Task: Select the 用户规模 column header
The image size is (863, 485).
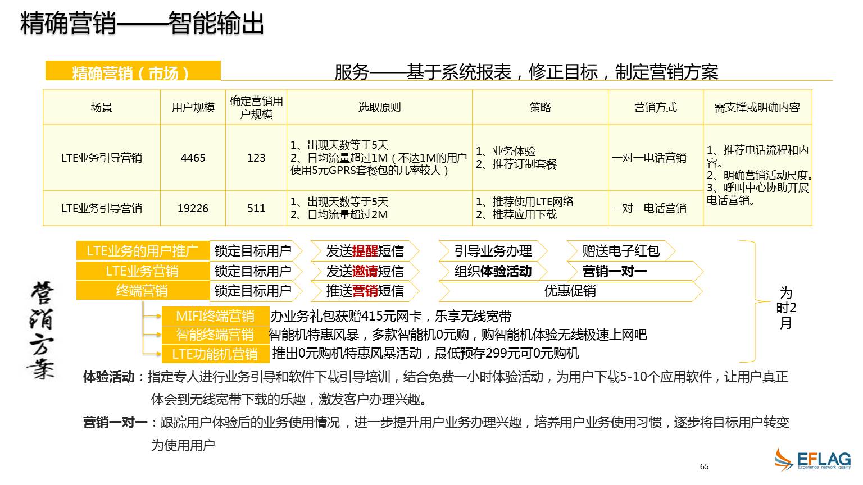Action: pos(193,107)
